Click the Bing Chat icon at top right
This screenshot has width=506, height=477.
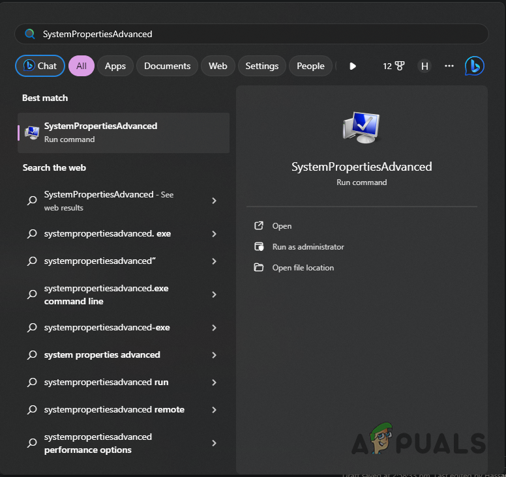coord(474,66)
